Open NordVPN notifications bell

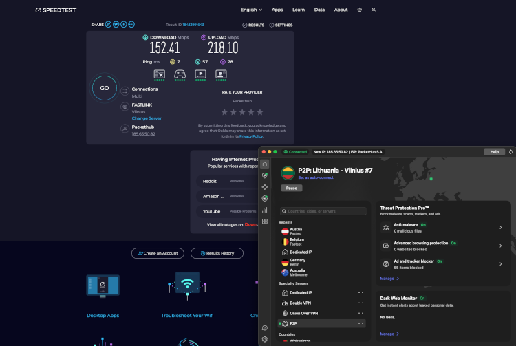click(510, 151)
